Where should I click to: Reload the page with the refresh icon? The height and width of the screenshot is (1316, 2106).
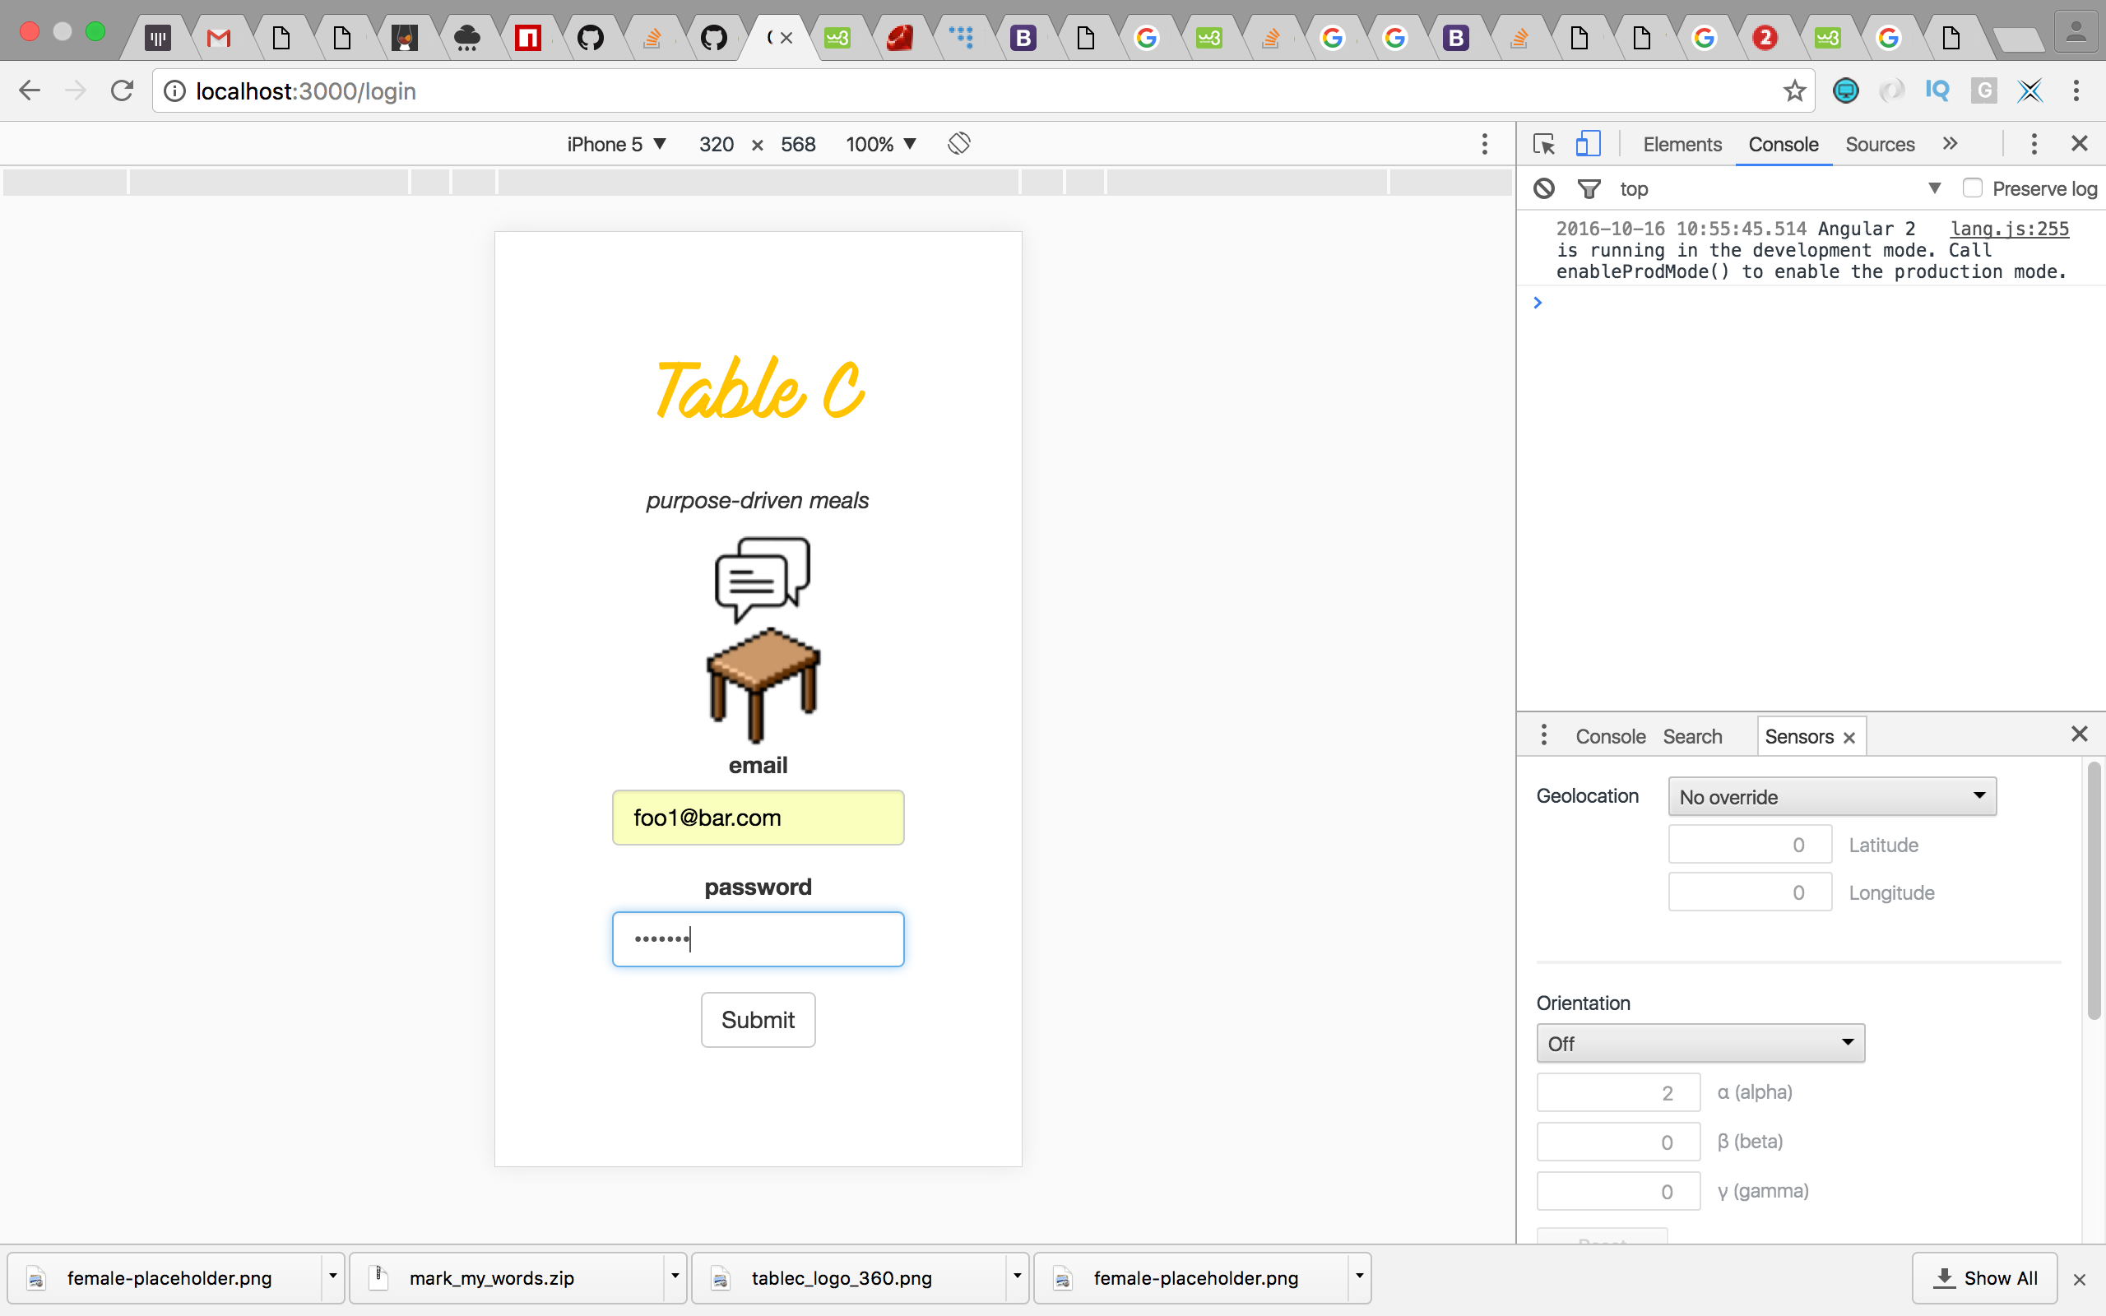coord(122,90)
